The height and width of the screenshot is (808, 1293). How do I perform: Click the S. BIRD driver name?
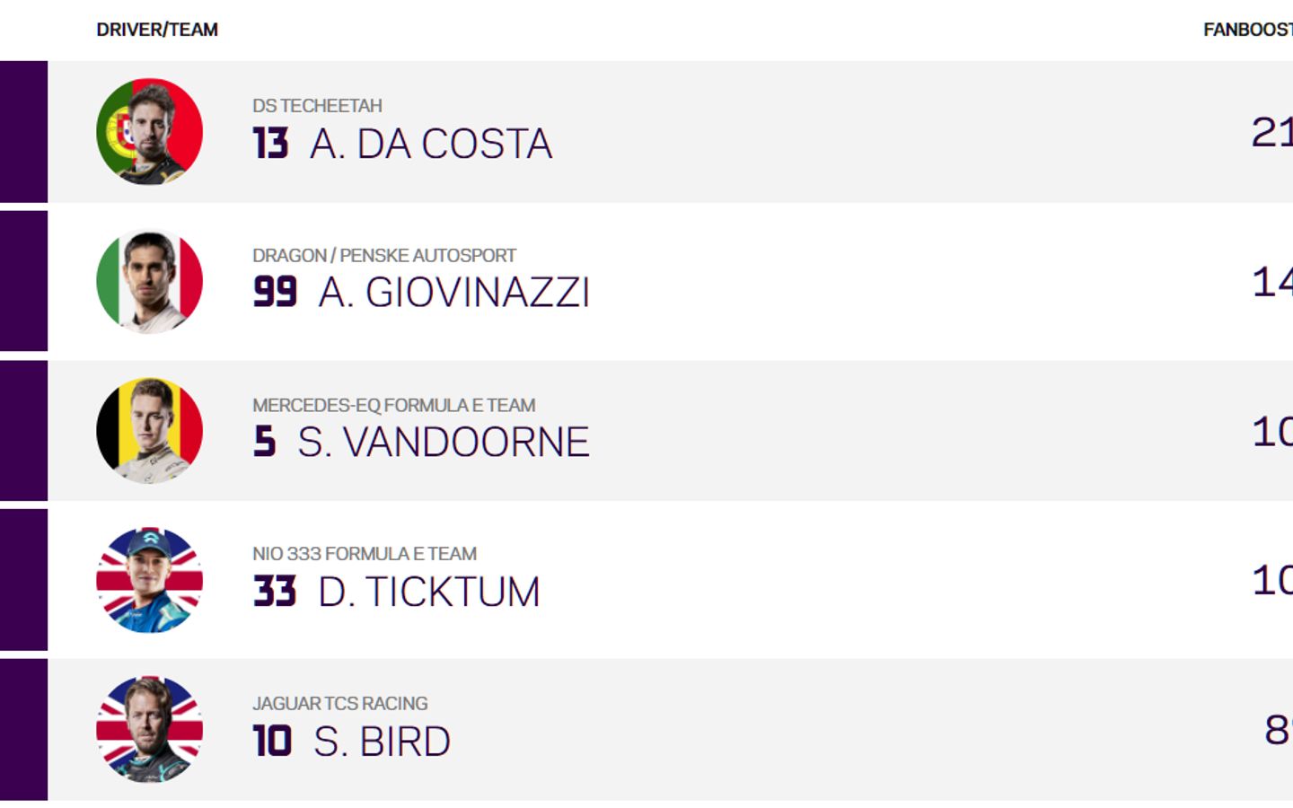click(x=382, y=742)
